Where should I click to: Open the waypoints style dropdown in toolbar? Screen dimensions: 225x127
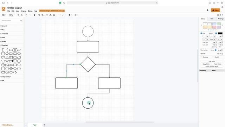pos(64,15)
